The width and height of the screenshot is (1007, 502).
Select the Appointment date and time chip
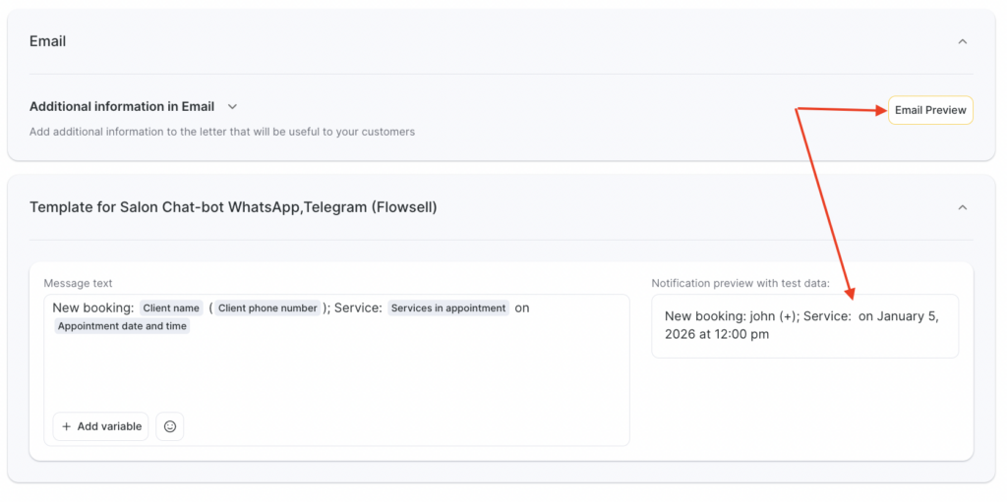(x=122, y=326)
